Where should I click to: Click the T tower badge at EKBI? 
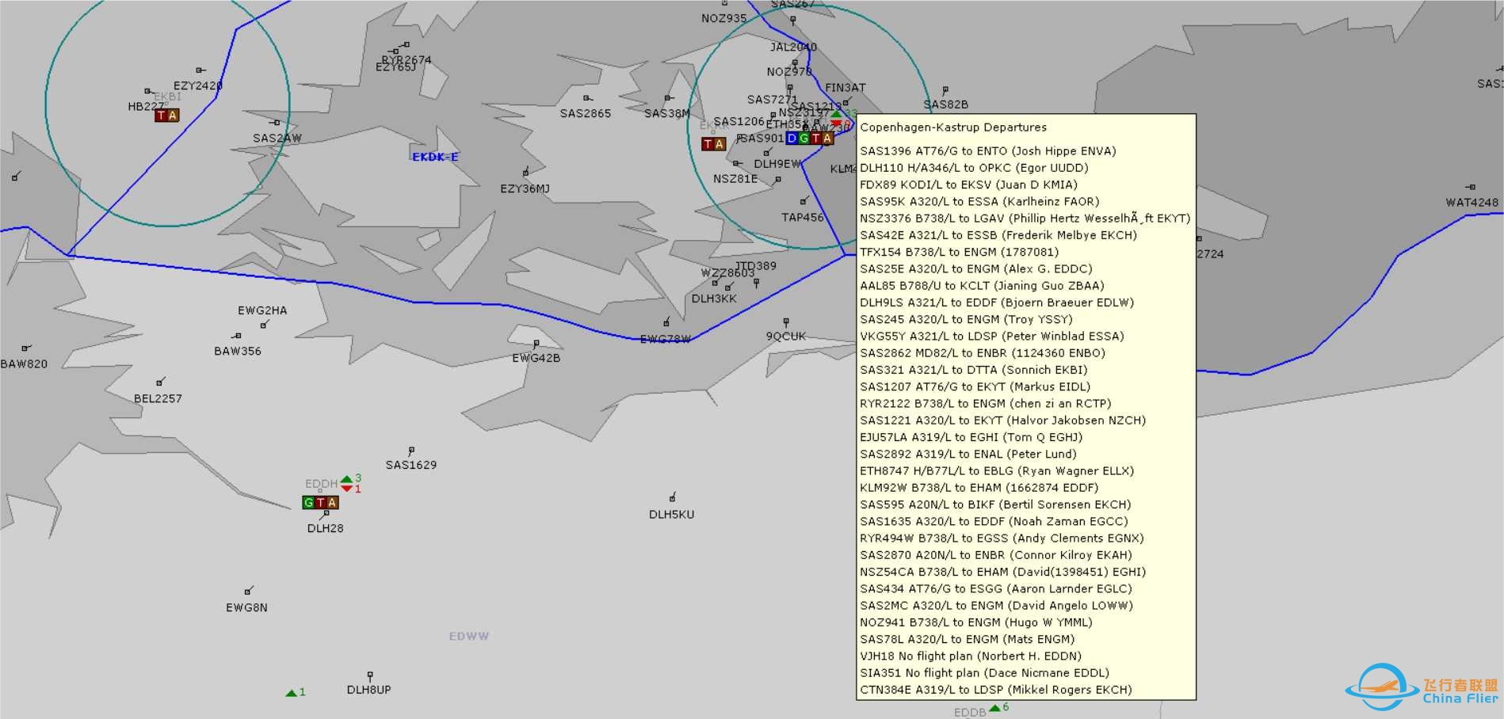coord(161,116)
